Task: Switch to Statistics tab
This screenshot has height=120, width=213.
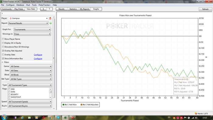Action: tap(73, 9)
